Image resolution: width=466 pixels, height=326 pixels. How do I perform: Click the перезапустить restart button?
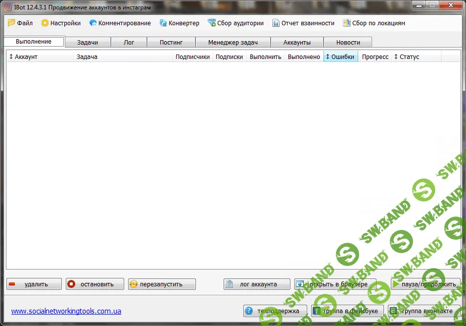[162, 284]
